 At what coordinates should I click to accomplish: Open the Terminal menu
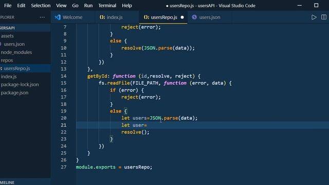(x=107, y=6)
